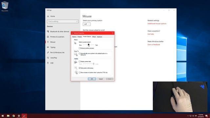This screenshot has height=118, width=210.
Task: Open the primary button Left dropdown
Action: coord(87,24)
